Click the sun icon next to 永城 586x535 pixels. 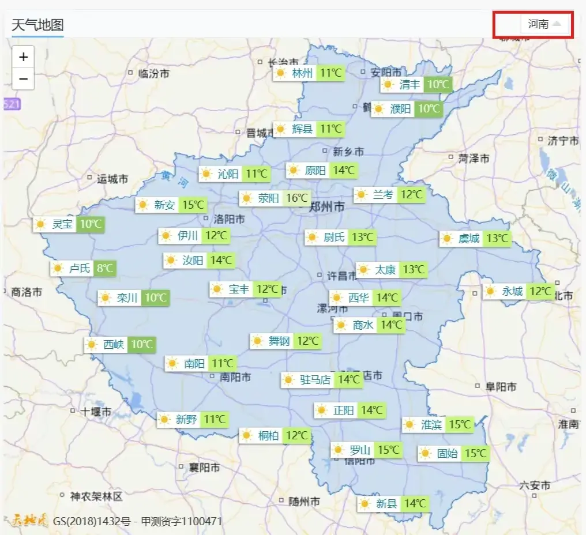(x=491, y=292)
